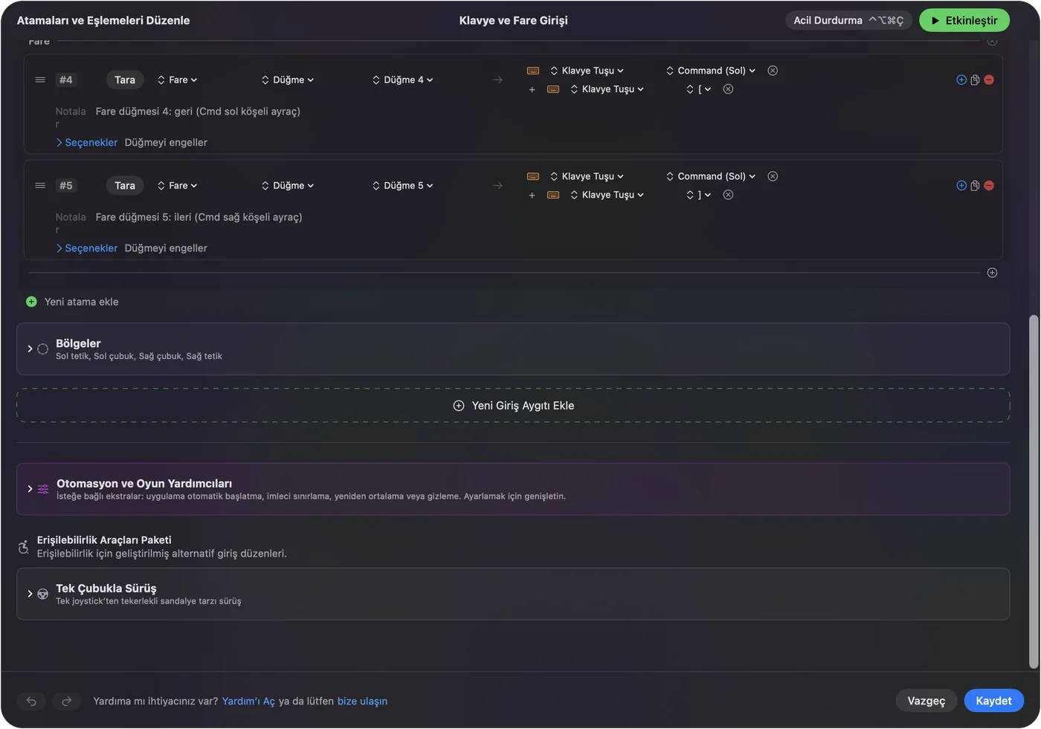This screenshot has width=1041, height=729.
Task: Click the Etkinleştir button
Action: pos(964,20)
